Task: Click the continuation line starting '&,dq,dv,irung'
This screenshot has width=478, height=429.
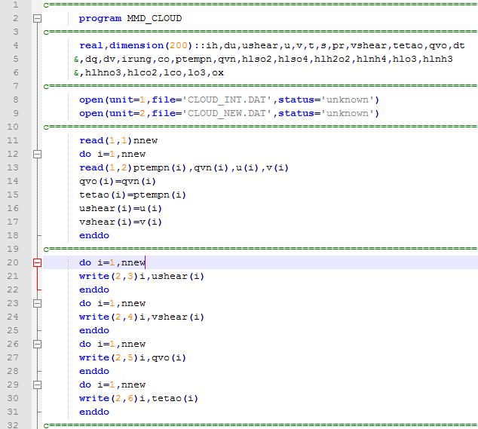Action: pyautogui.click(x=263, y=59)
